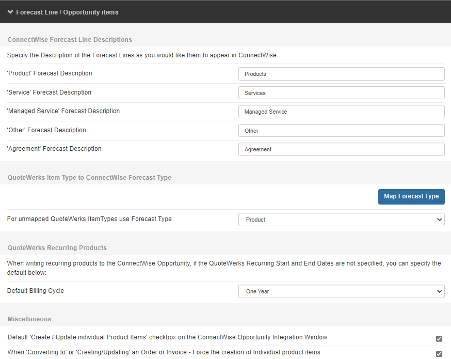The image size is (451, 359).
Task: Edit the 'Agreement' Forecast Description field
Action: coord(341,149)
